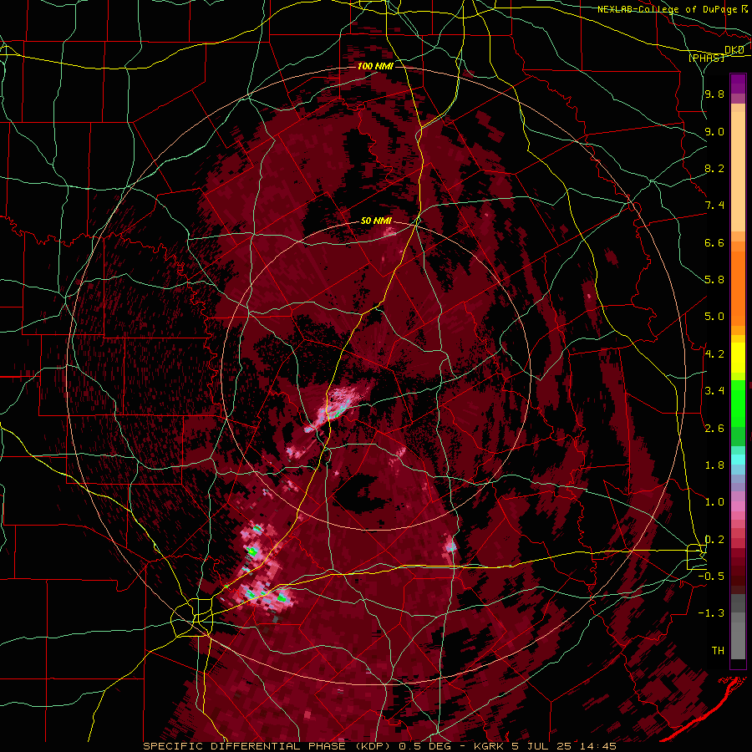Pick the light peach color bar segment
Image resolution: width=752 pixels, height=752 pixels.
[738, 171]
